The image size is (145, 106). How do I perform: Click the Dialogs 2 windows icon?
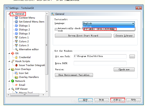click(x=16, y=30)
